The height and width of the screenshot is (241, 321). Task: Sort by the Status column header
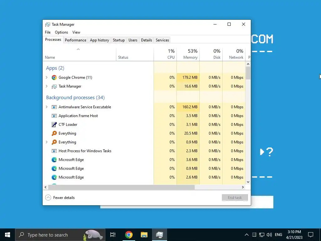click(135, 54)
